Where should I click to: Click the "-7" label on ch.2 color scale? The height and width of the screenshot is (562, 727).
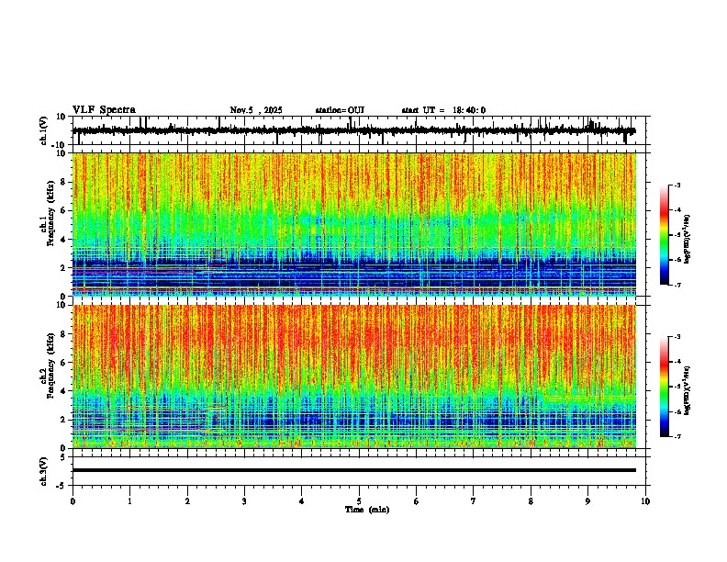[x=677, y=436]
